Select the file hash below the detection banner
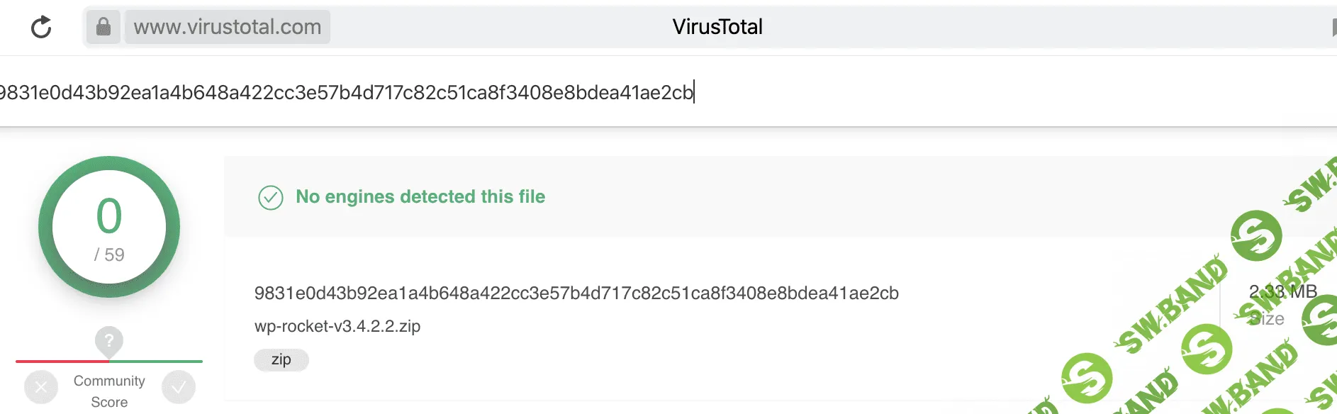This screenshot has height=414, width=1337. (576, 293)
